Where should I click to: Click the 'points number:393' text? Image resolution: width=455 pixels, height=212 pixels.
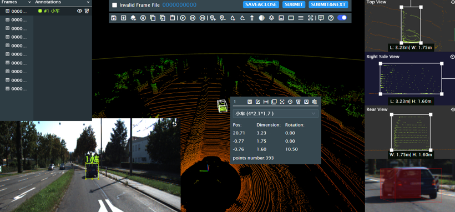pyautogui.click(x=254, y=158)
